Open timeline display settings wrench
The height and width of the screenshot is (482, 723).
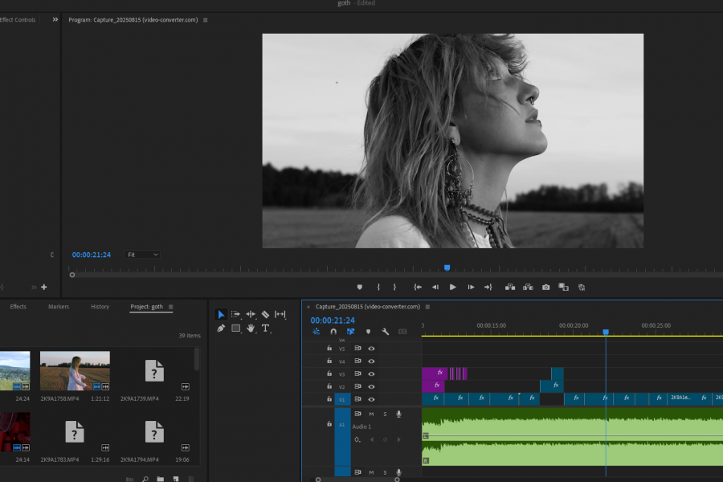point(385,332)
